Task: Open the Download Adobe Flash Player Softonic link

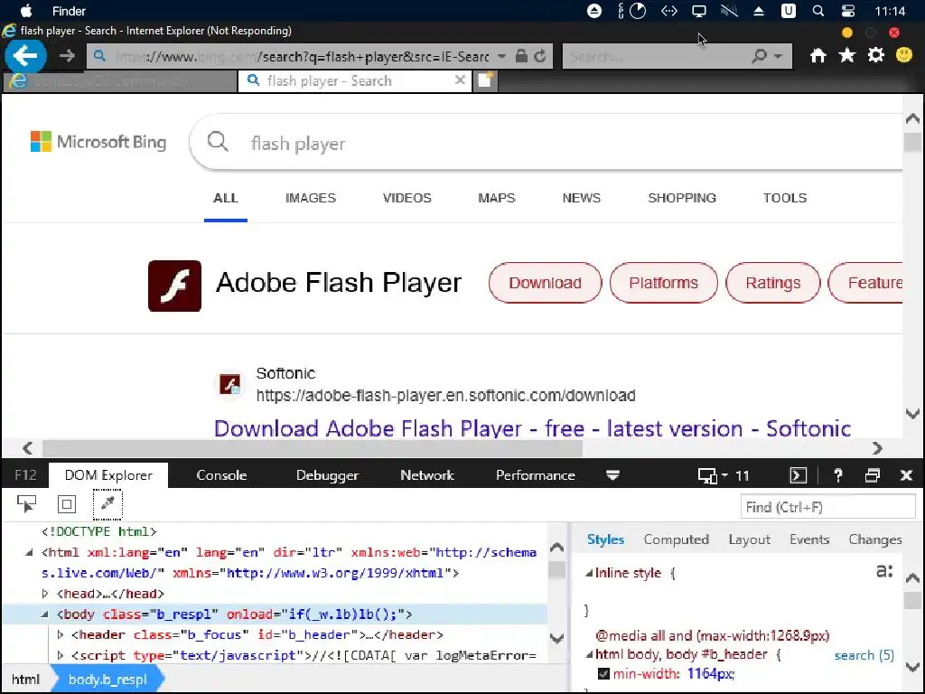Action: [x=532, y=428]
